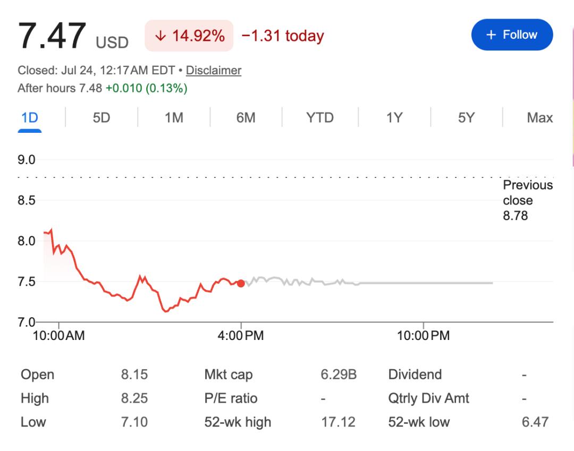This screenshot has width=574, height=451.
Task: Show the YTD chart range
Action: (x=320, y=118)
